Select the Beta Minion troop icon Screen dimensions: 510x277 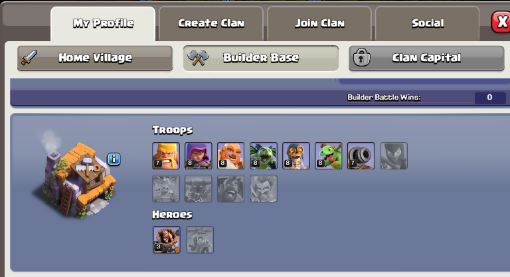coord(264,155)
